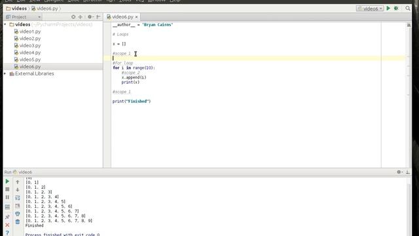Expand the External Libraries node arrow
This screenshot has width=419, height=236.
5,73
